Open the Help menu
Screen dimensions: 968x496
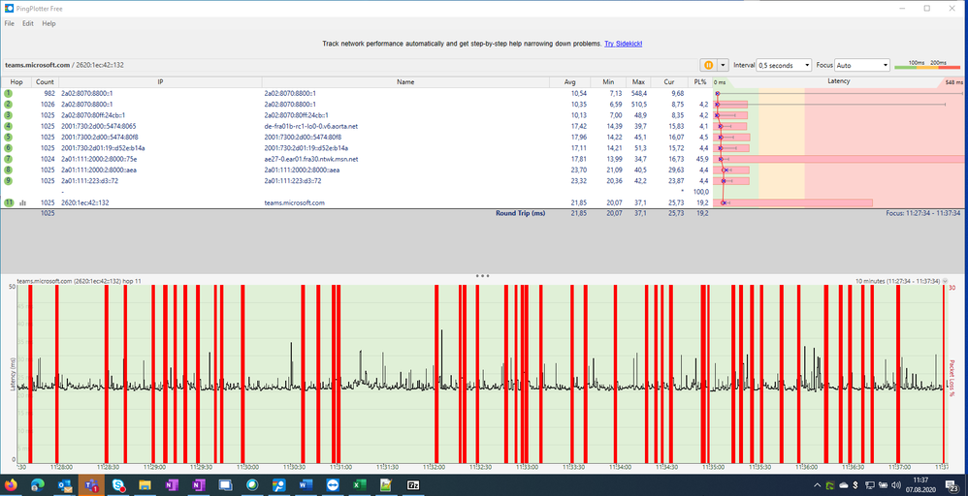pyautogui.click(x=48, y=23)
